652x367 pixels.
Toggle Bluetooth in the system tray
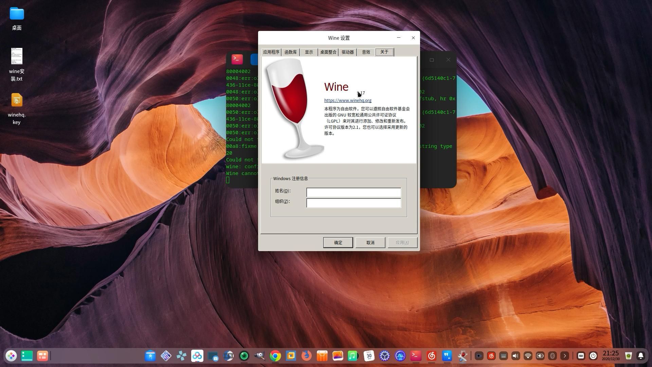pyautogui.click(x=552, y=356)
